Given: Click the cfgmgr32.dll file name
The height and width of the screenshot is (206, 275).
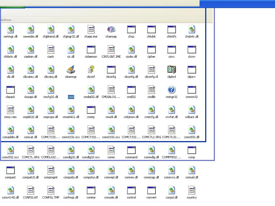Looking at the screenshot, I should pos(71,36).
